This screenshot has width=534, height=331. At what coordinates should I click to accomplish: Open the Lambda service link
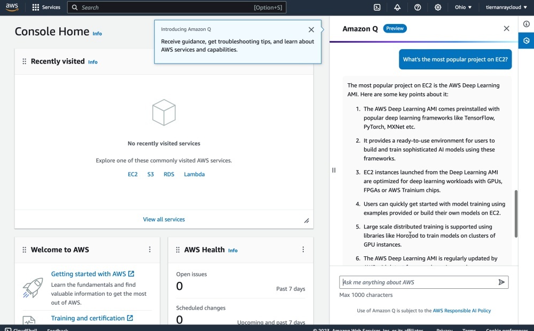pos(194,175)
